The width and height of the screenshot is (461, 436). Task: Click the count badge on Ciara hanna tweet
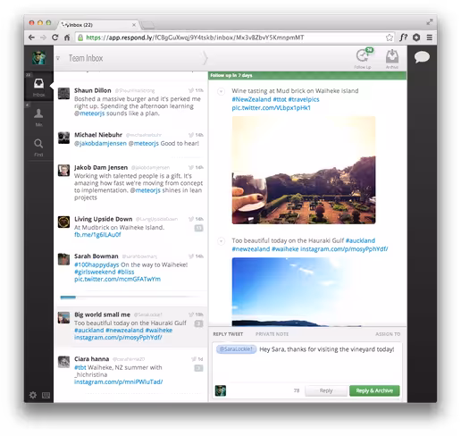pyautogui.click(x=198, y=368)
